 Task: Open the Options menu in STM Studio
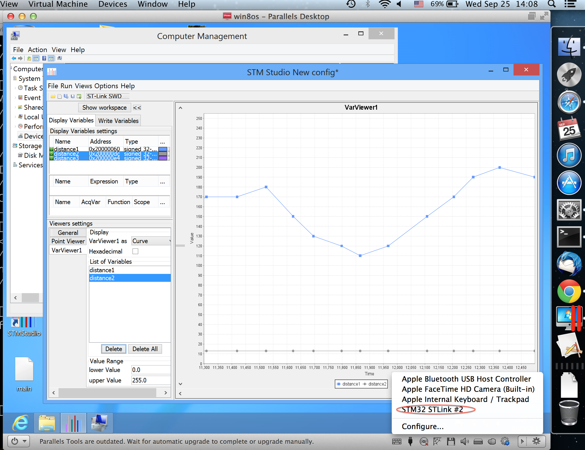106,86
